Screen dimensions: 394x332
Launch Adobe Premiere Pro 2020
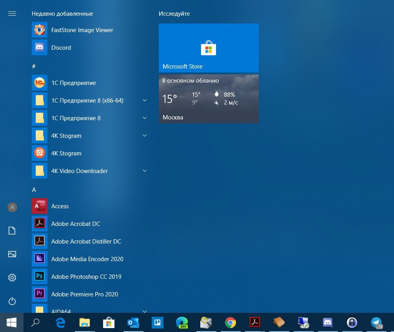pyautogui.click(x=89, y=294)
